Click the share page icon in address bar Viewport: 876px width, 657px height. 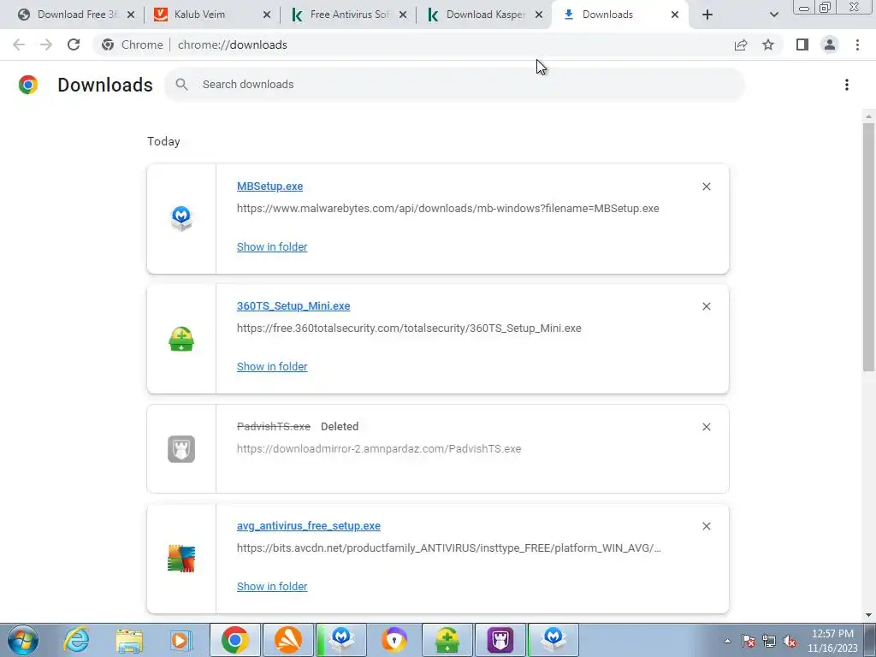coord(741,44)
